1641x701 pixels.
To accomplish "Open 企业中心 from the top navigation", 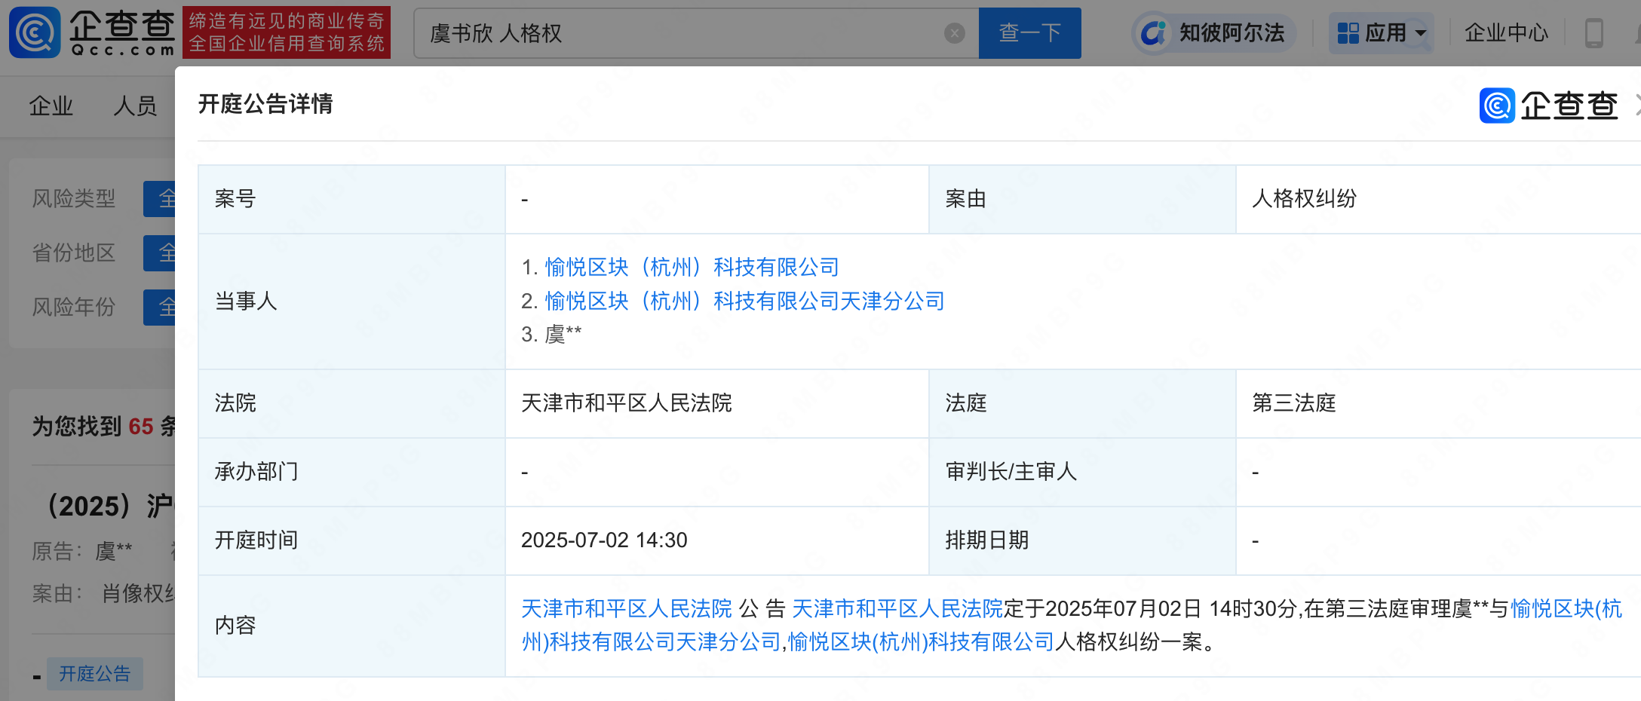I will coord(1505,33).
